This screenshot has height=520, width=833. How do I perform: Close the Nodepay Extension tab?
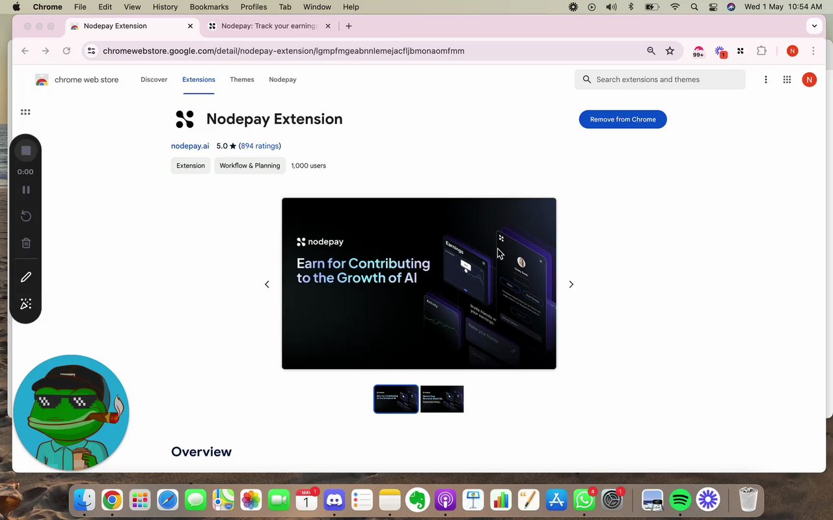tap(190, 26)
